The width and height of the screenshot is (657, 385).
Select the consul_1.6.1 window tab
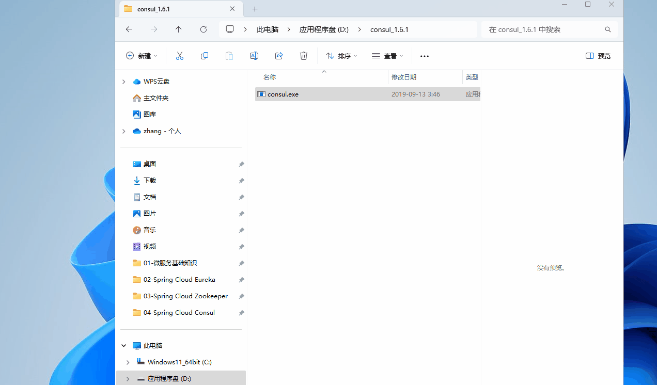pos(180,9)
